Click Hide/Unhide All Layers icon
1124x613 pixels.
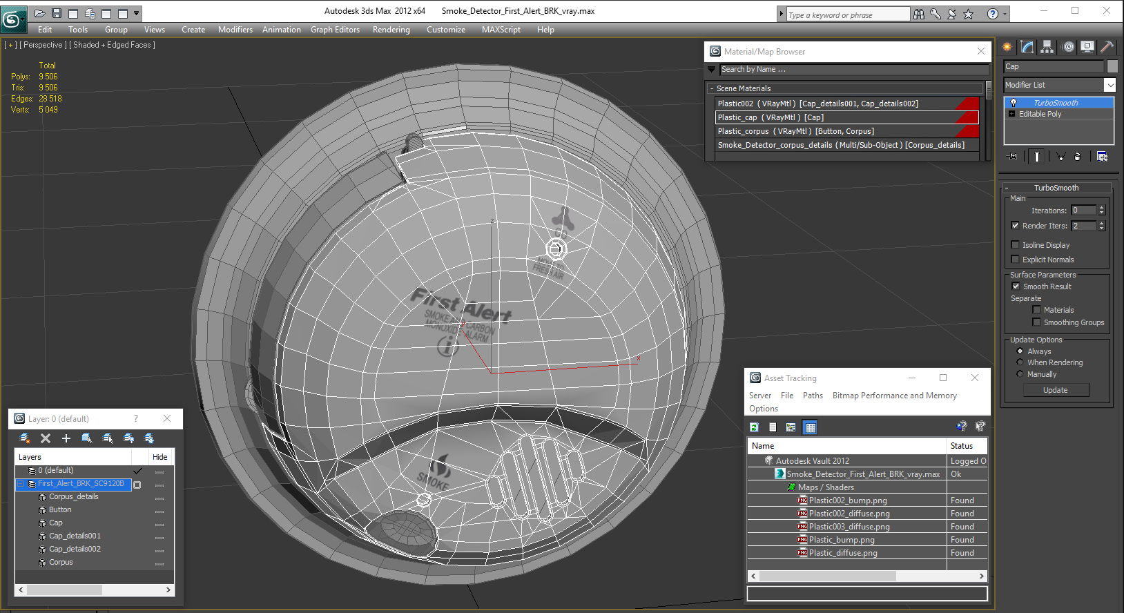point(128,438)
